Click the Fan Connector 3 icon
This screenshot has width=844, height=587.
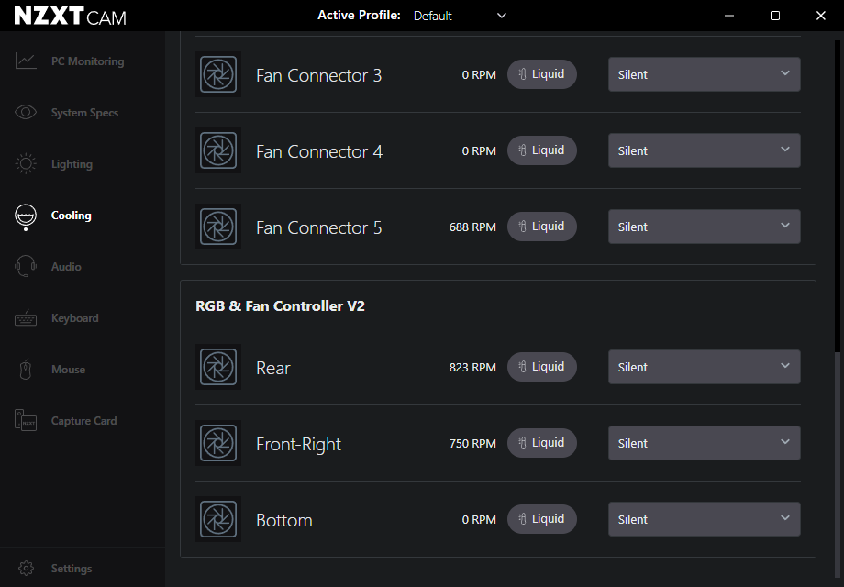[x=218, y=74]
